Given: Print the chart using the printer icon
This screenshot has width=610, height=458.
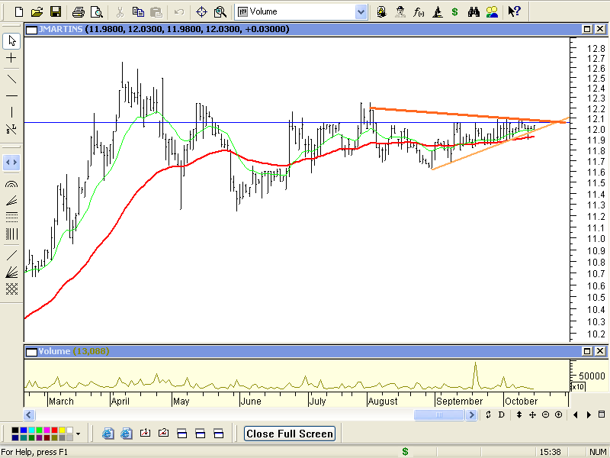Looking at the screenshot, I should (79, 12).
